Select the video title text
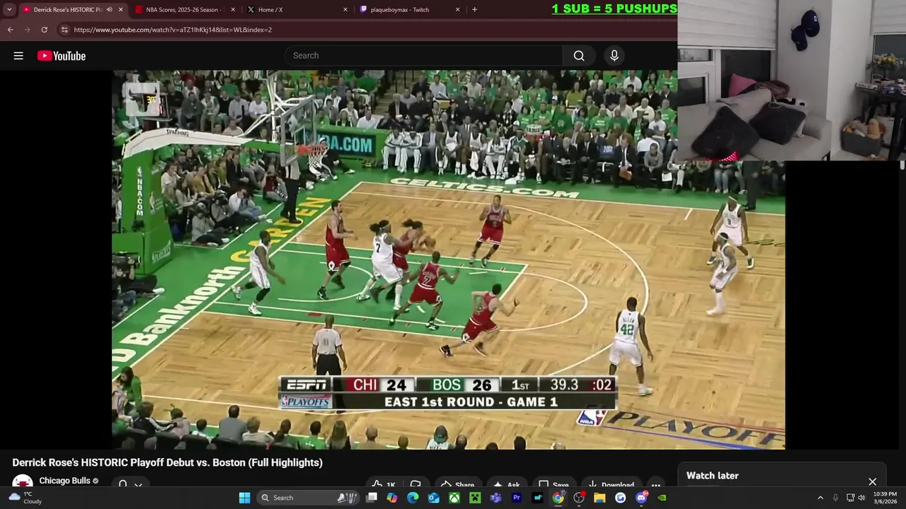Image resolution: width=906 pixels, height=509 pixels. pyautogui.click(x=168, y=462)
